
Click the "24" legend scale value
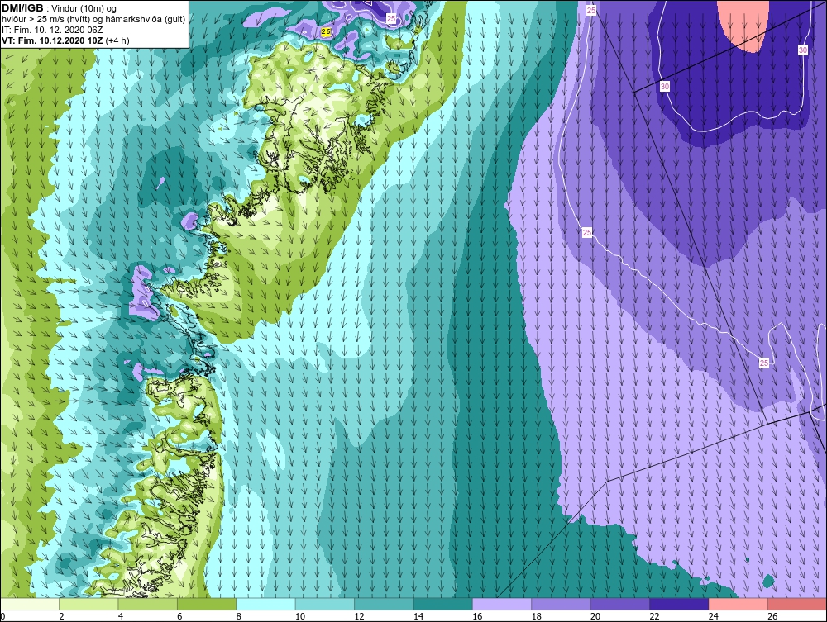click(x=714, y=616)
